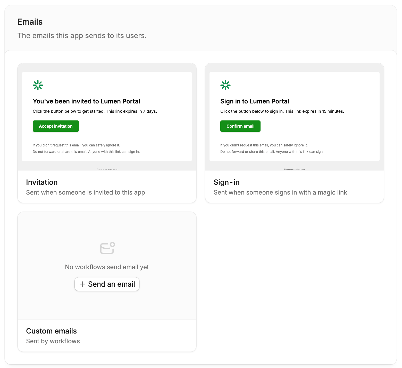This screenshot has height=368, width=402.
Task: Click 'This link expires in 7 days' line
Action: click(x=95, y=111)
